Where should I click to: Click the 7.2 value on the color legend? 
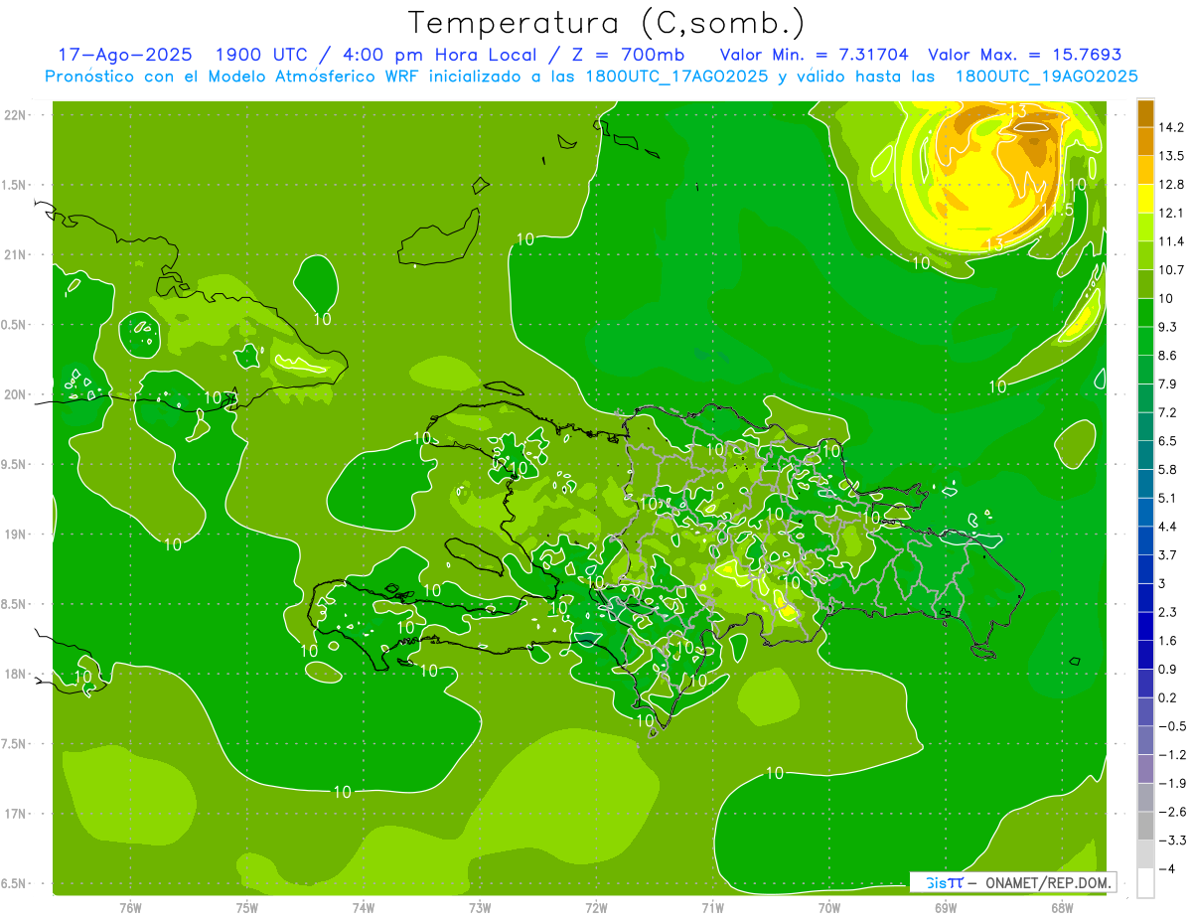click(1168, 411)
